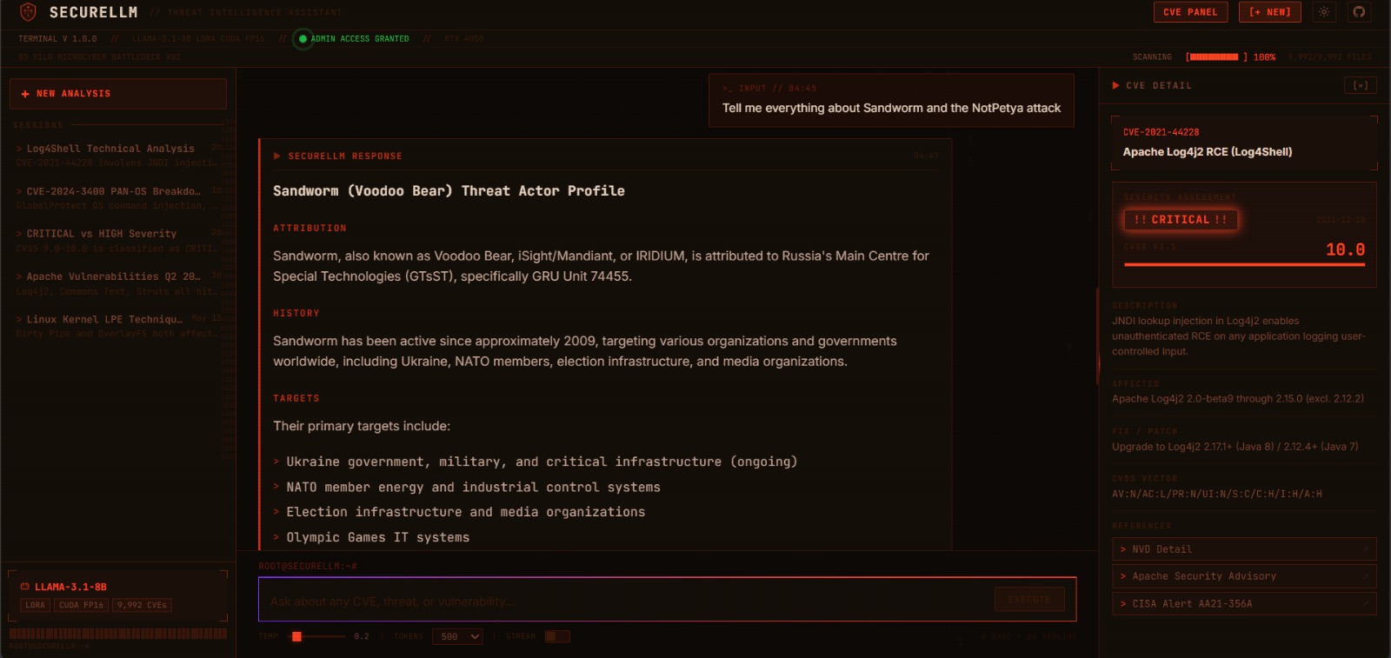The image size is (1391, 658).
Task: Click the Olympic Games IT systems bullet
Action: pyautogui.click(x=377, y=538)
